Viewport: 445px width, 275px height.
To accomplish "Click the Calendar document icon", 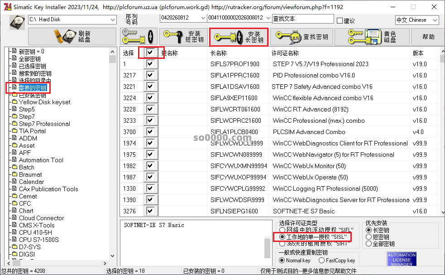I will pyautogui.click(x=14, y=182).
